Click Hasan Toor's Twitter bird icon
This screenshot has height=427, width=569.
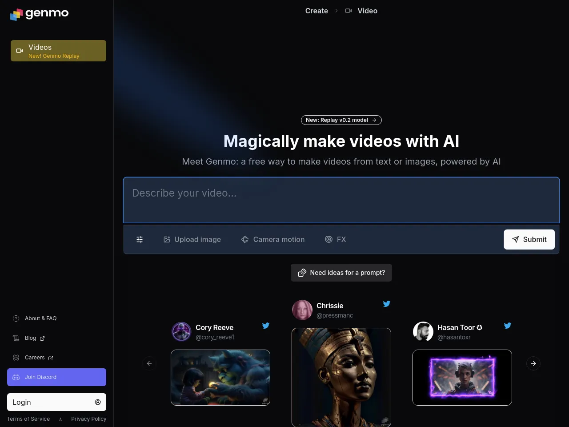pyautogui.click(x=508, y=326)
